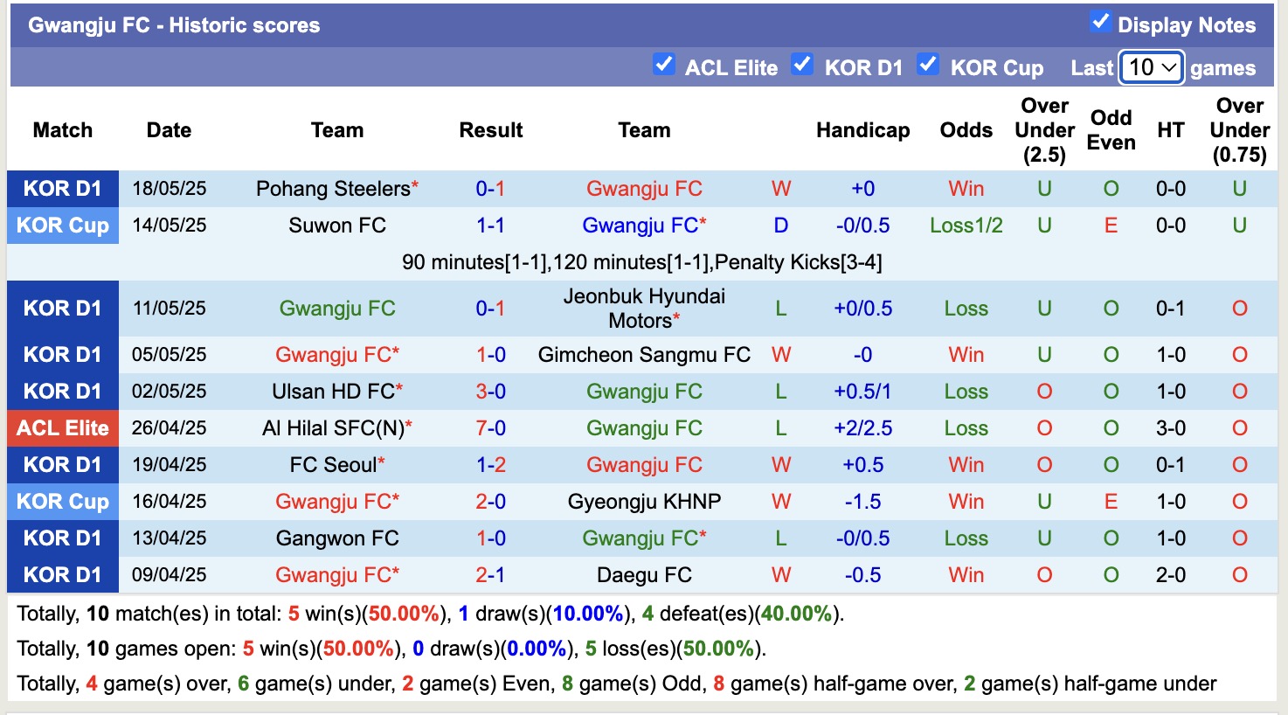
Task: Click the KOR Cup badge on the 16/04/25 row
Action: point(62,501)
